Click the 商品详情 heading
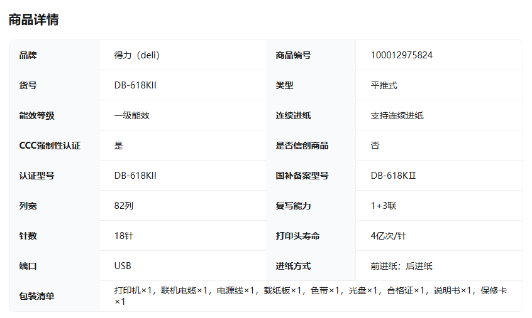This screenshot has height=318, width=532. click(33, 19)
